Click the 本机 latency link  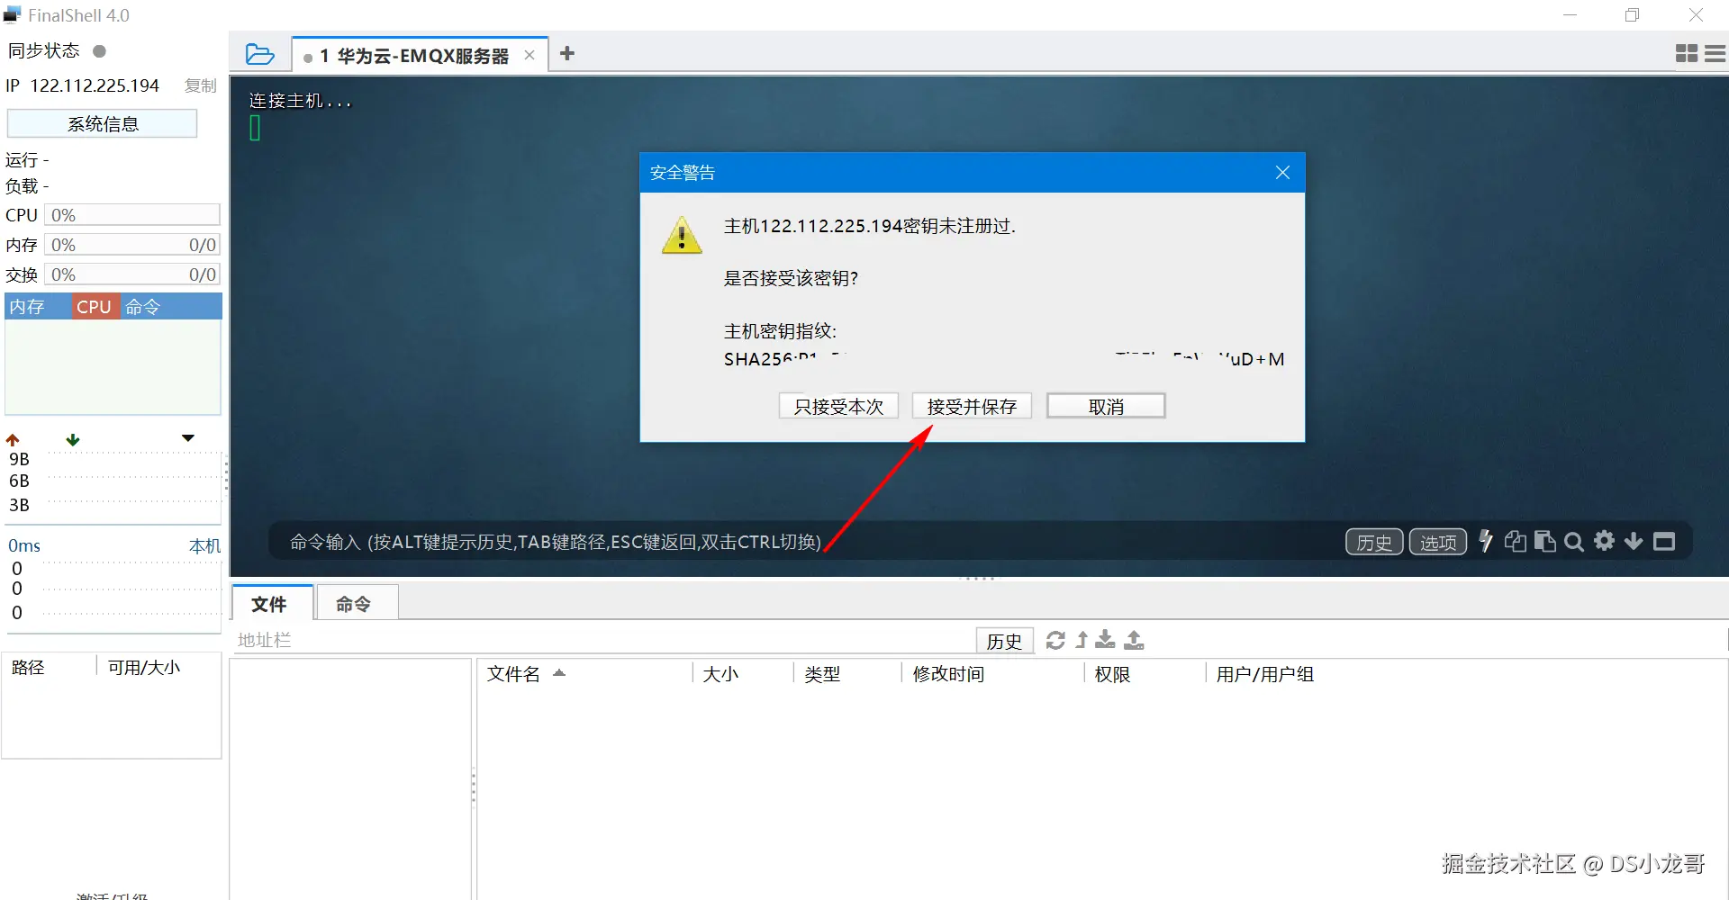pyautogui.click(x=204, y=545)
